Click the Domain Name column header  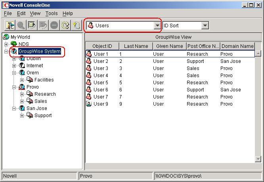[x=237, y=46]
